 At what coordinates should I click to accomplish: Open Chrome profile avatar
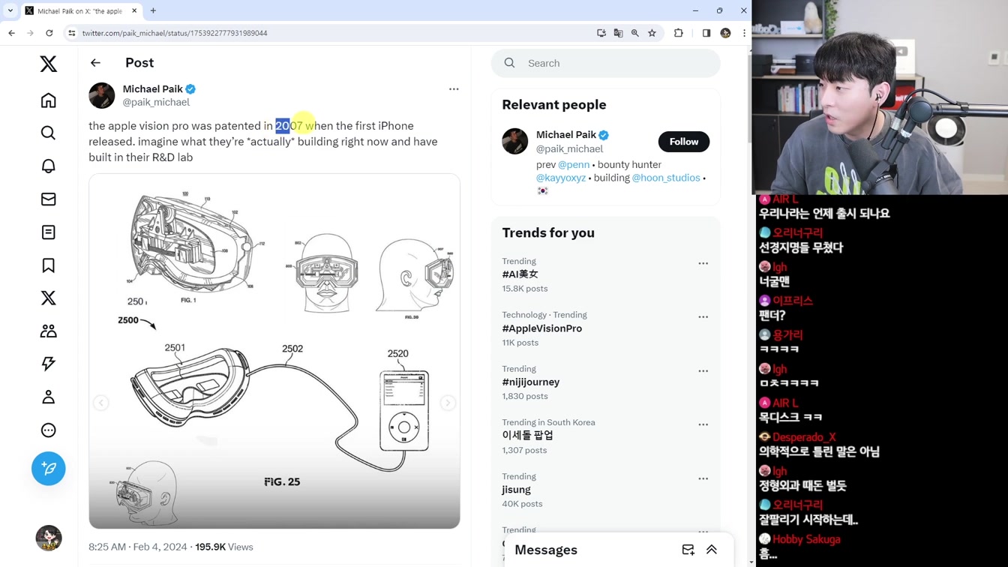[x=725, y=33]
